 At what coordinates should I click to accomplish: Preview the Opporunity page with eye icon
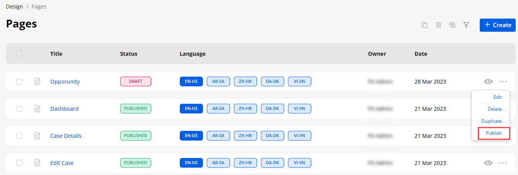(x=489, y=82)
